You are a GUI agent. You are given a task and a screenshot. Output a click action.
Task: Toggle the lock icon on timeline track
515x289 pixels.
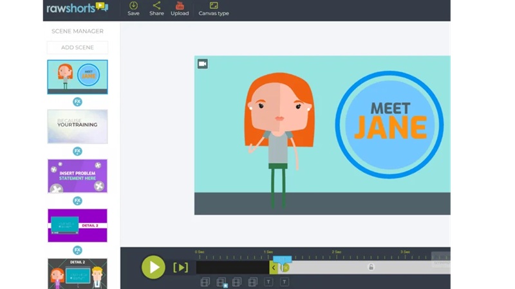coord(371,267)
